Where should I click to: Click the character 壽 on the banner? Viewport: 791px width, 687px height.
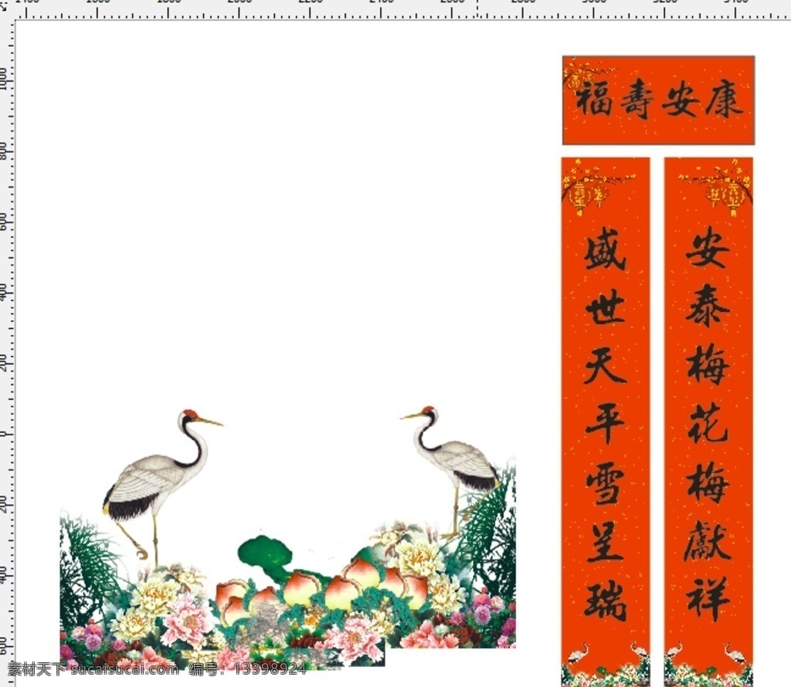(x=637, y=99)
